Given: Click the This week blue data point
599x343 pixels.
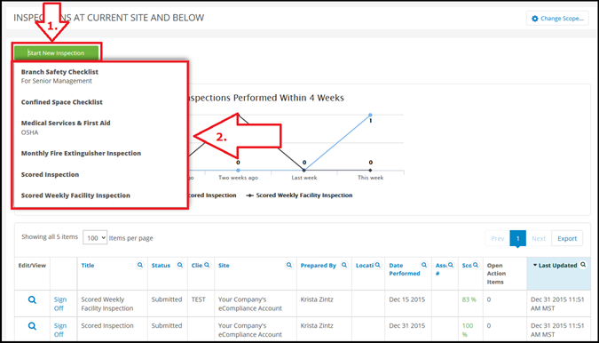Looking at the screenshot, I should click(x=370, y=115).
